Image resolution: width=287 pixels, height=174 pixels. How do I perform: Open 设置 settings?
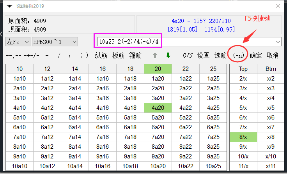203,55
